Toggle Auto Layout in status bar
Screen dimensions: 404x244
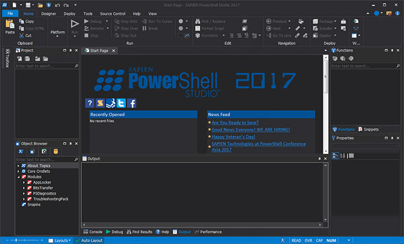[x=89, y=240]
